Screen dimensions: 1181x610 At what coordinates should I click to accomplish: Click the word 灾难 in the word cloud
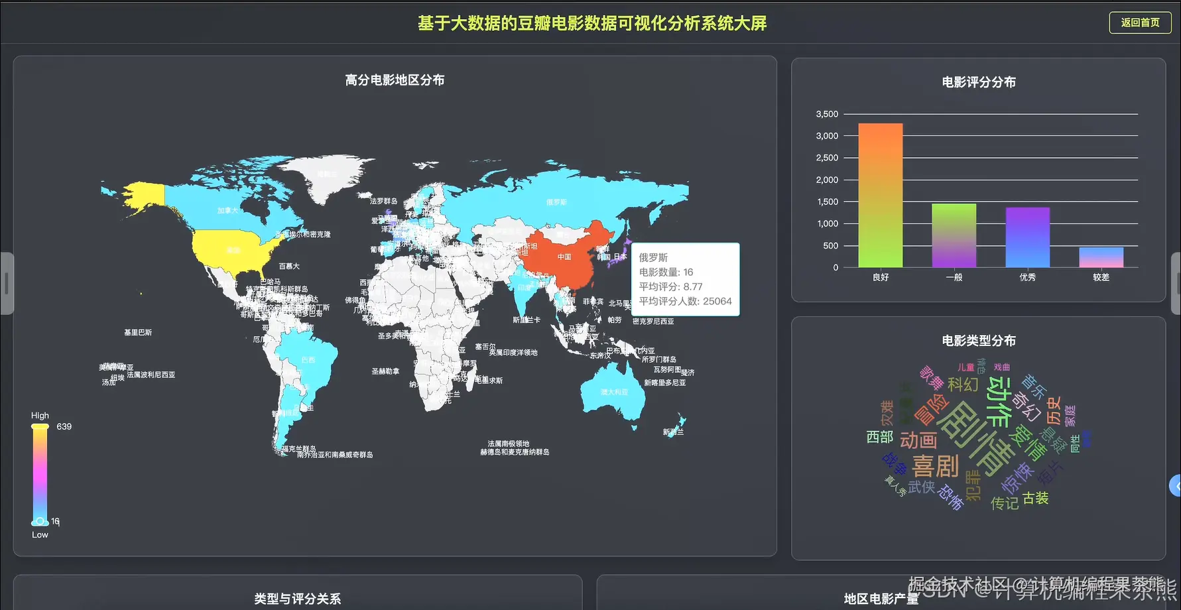tap(887, 412)
